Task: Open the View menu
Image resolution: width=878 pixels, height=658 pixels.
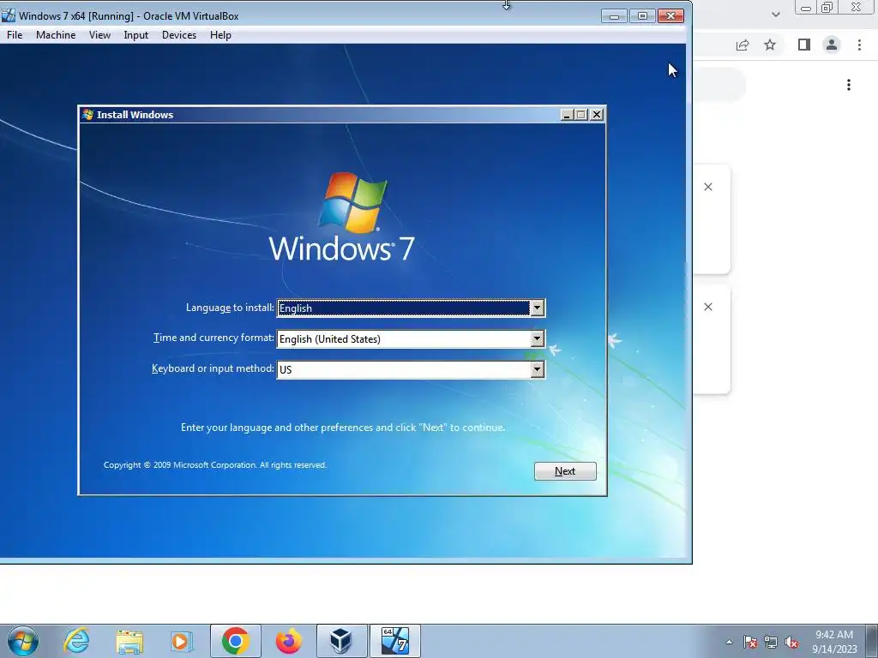Action: coord(99,34)
